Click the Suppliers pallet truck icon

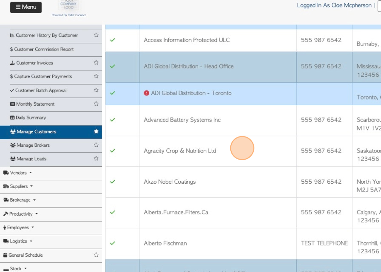point(6,186)
